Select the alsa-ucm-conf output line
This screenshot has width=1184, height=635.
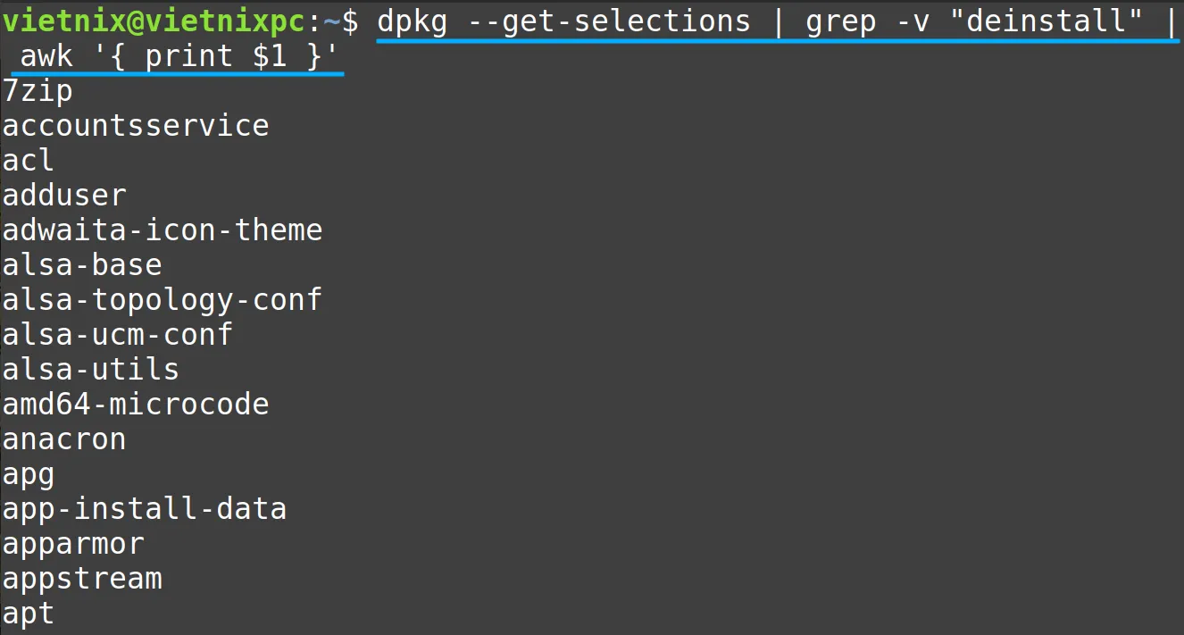pos(118,335)
